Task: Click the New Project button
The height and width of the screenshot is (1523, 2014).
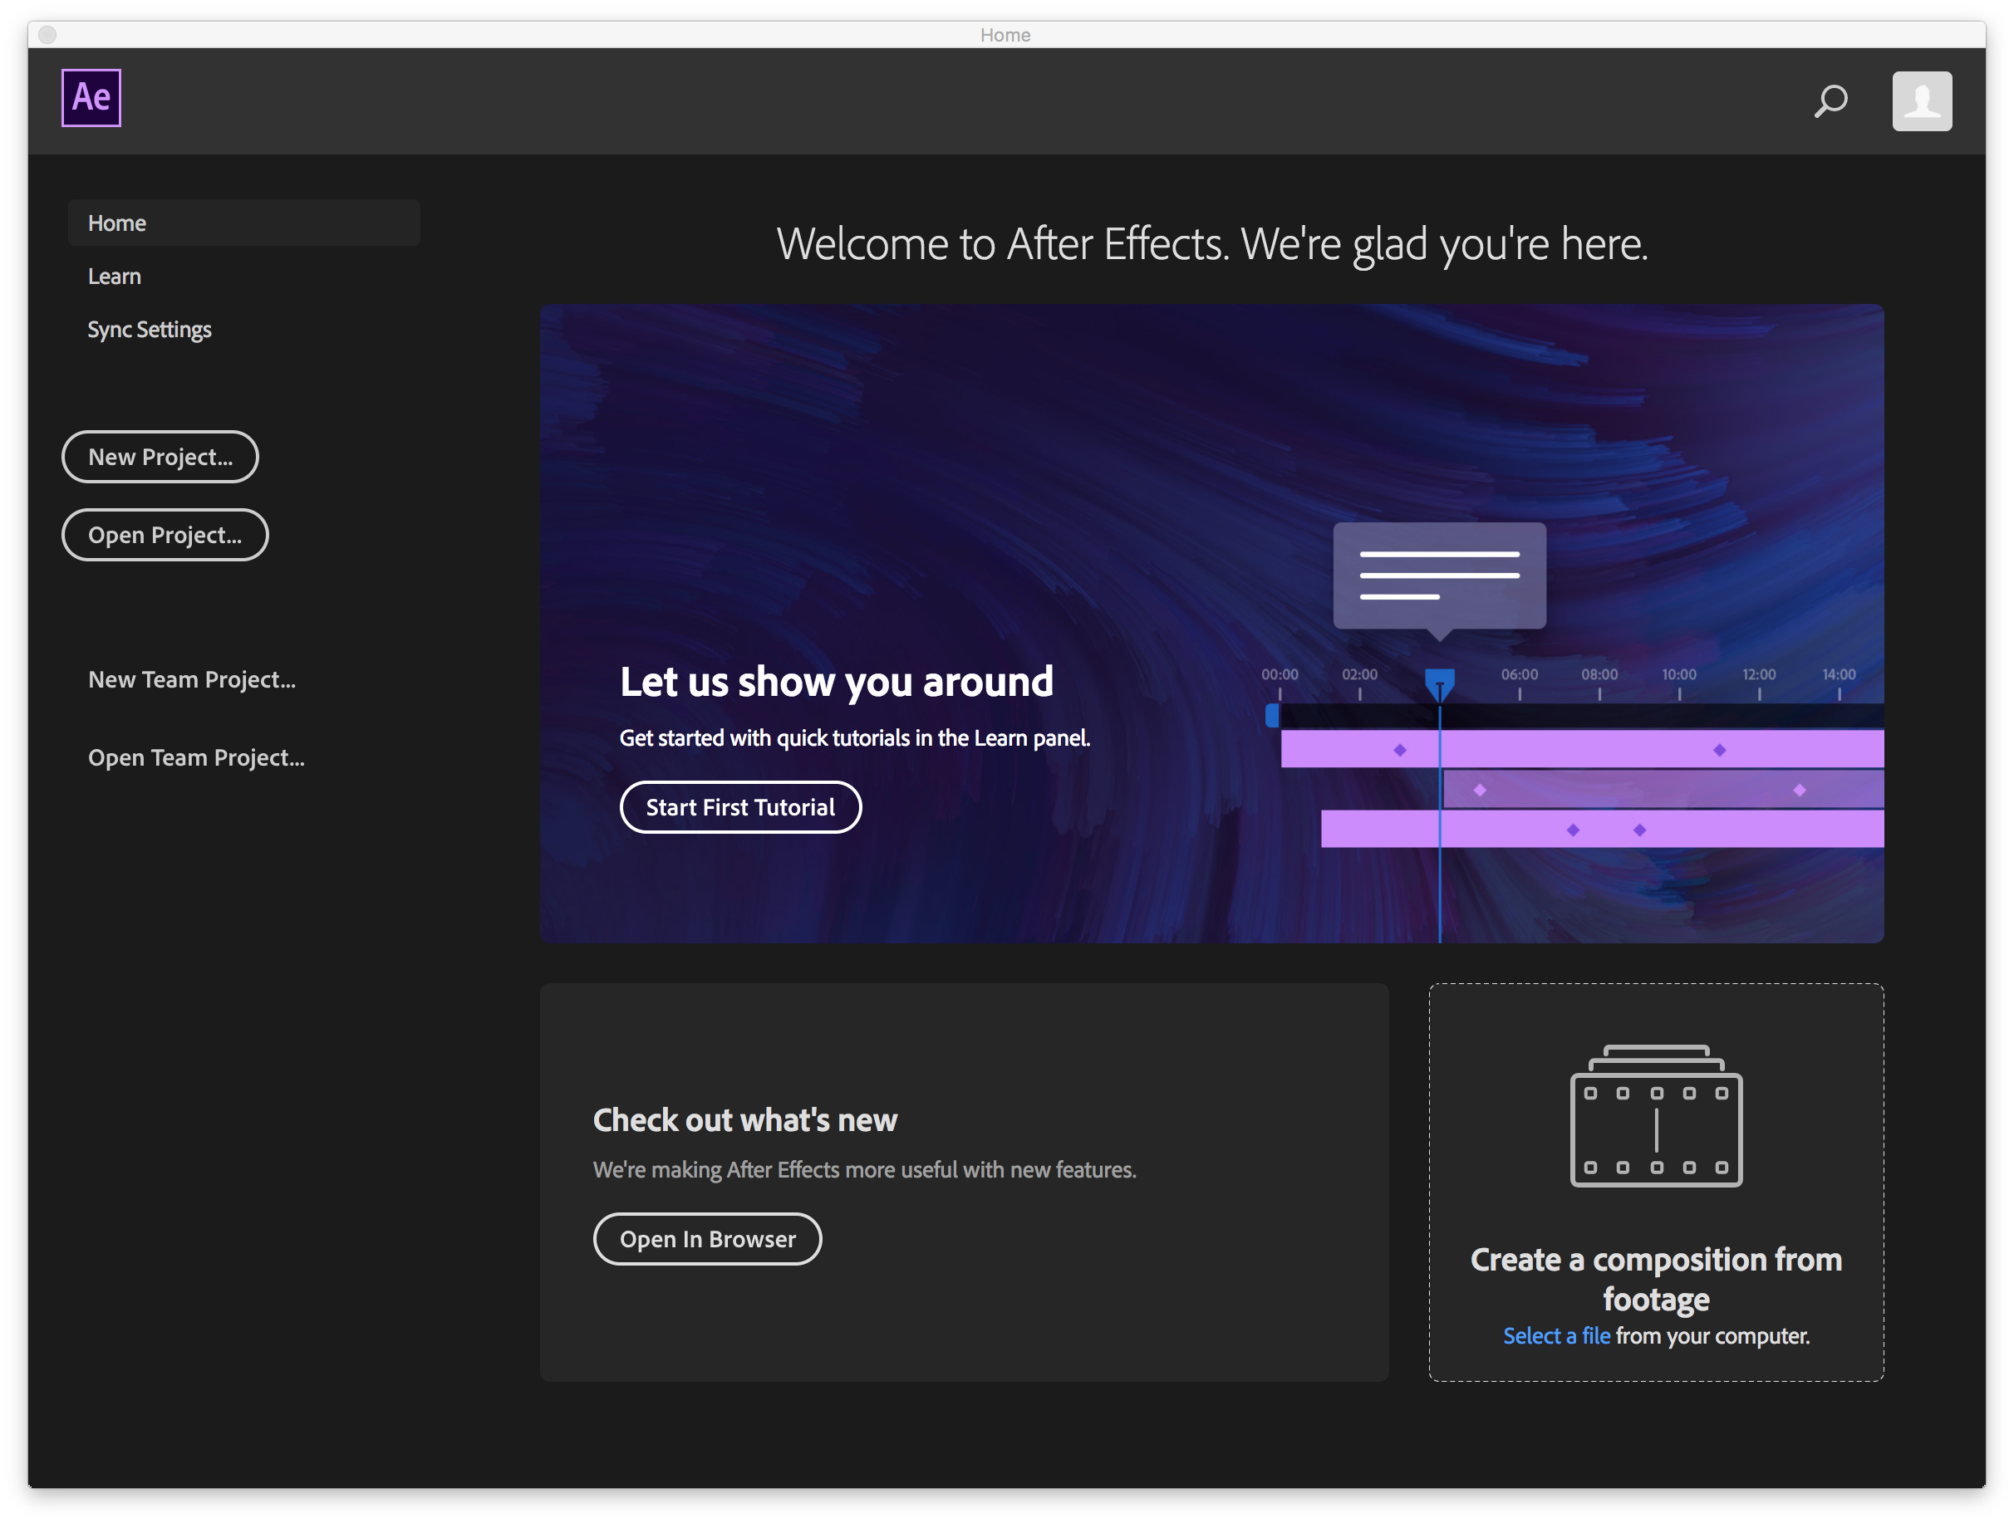Action: tap(159, 456)
